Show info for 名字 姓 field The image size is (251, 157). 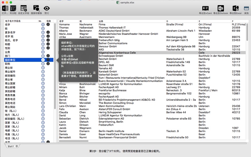pyautogui.click(x=48, y=36)
